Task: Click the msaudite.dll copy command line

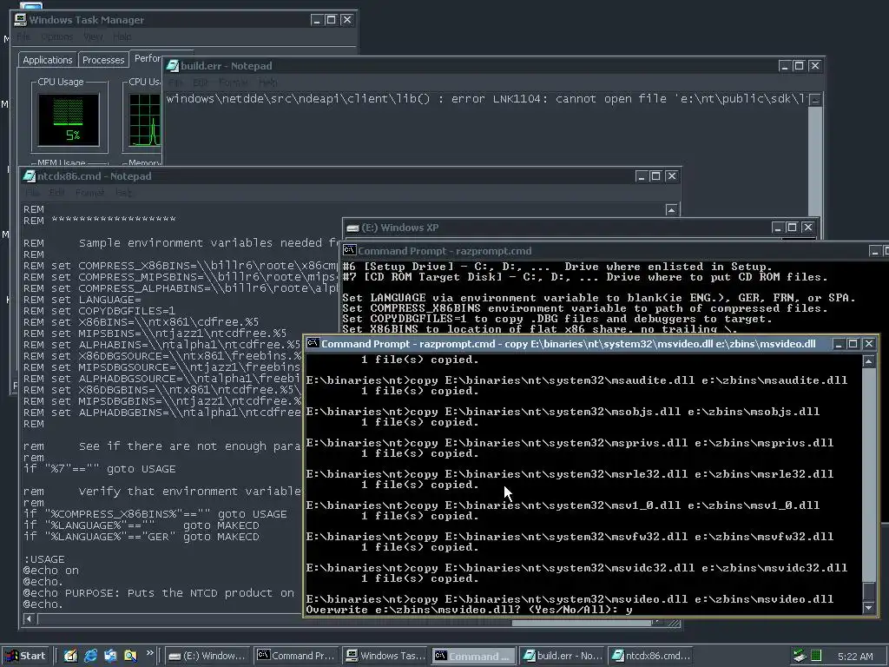Action: coord(576,380)
